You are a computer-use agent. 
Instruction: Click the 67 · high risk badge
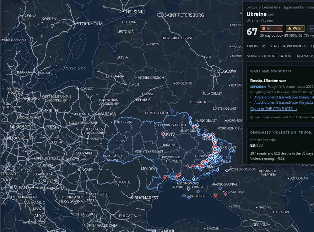(272, 29)
